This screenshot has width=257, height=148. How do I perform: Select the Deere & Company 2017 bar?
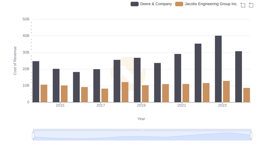click(97, 86)
